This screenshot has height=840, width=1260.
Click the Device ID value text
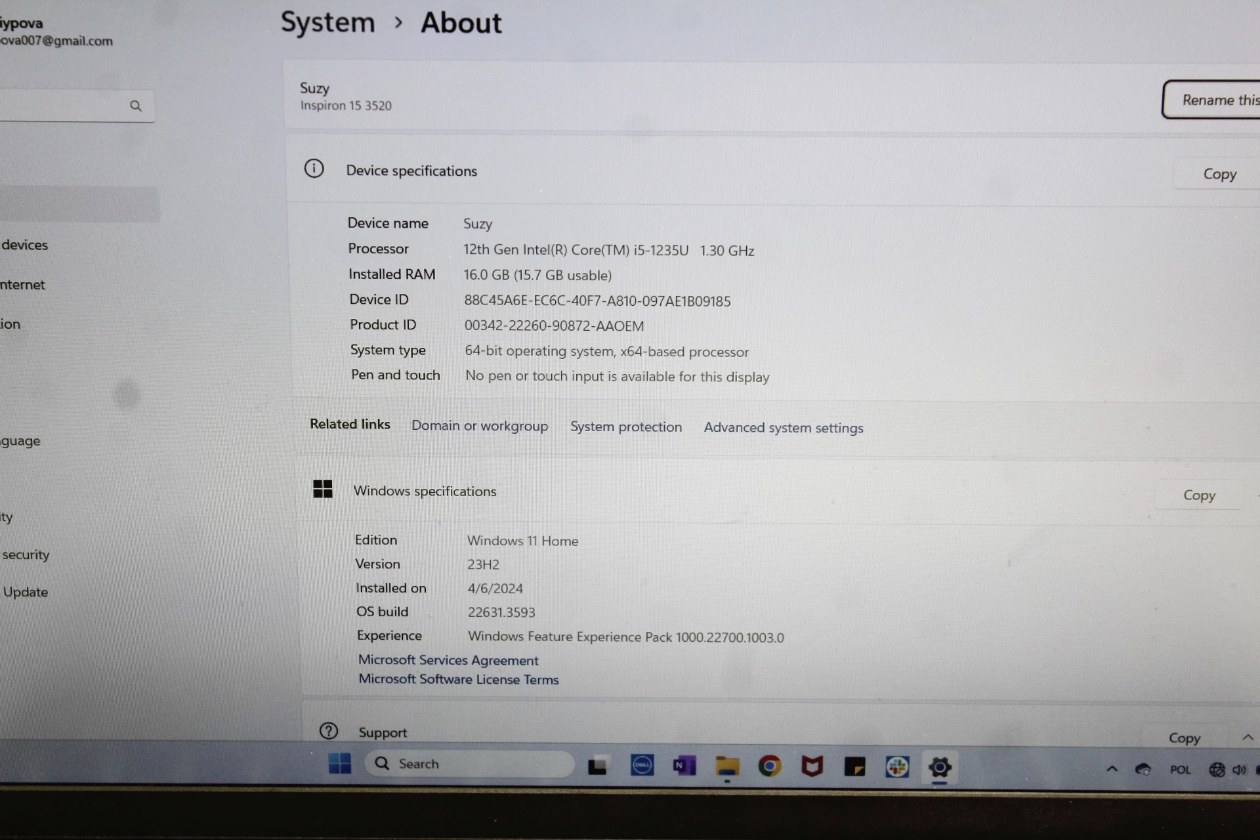click(597, 301)
